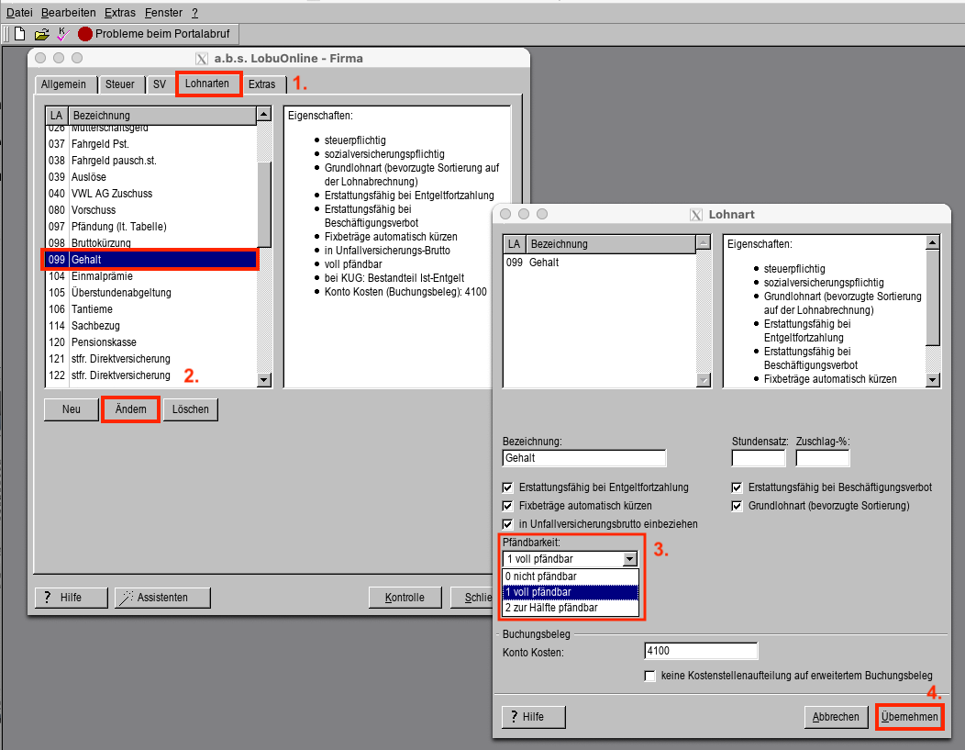
Task: Toggle Erstattungsfähig bei Entgeltfortzahlung checkbox
Action: (508, 487)
